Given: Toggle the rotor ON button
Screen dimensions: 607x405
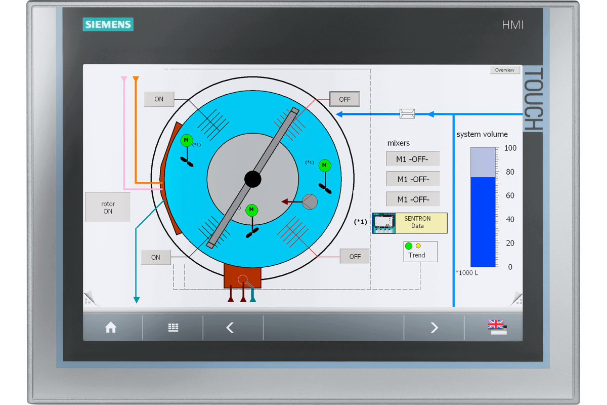Looking at the screenshot, I should [108, 208].
